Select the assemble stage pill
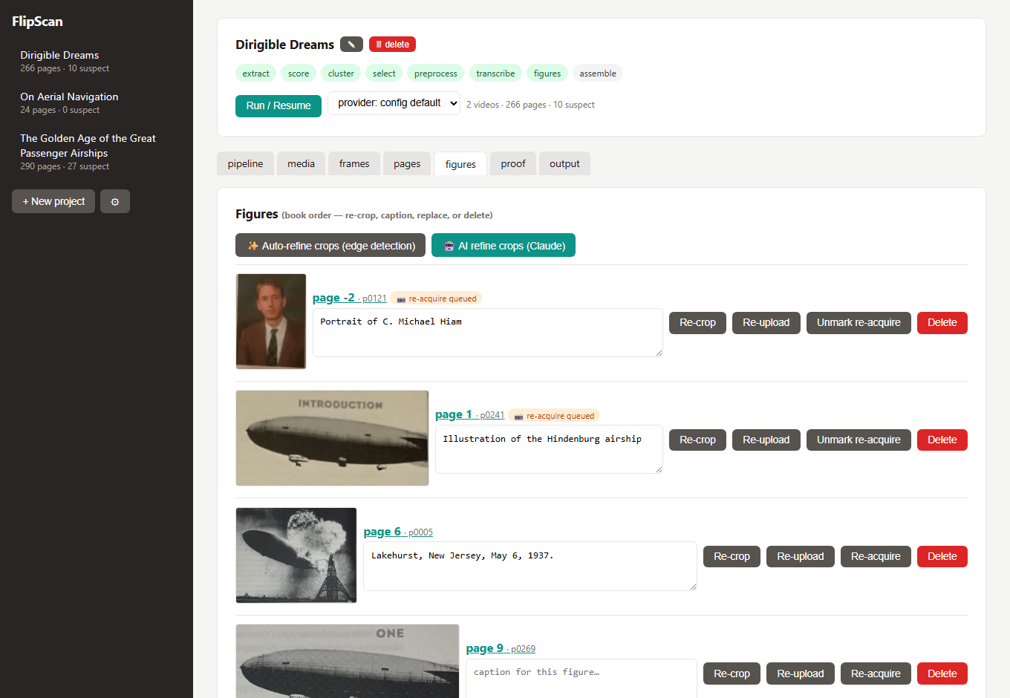 (x=598, y=74)
